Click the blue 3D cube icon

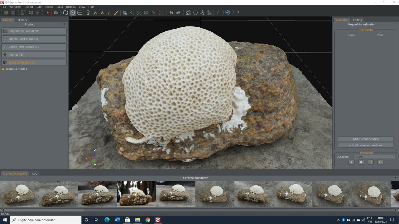click(228, 13)
